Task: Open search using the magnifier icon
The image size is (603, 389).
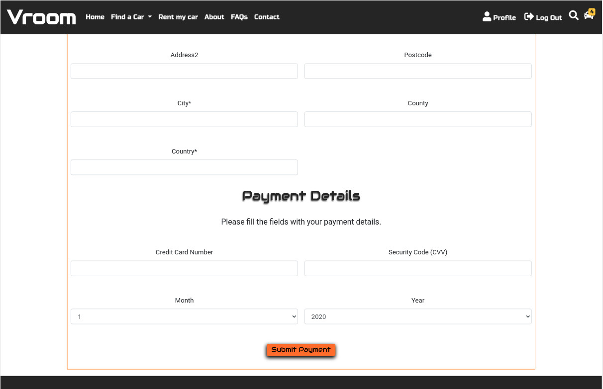Action: point(574,15)
